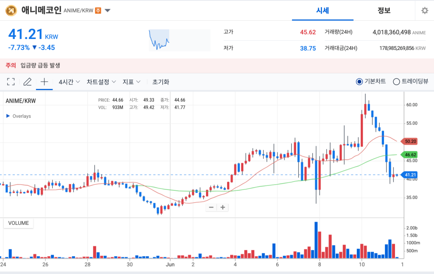Click the mini price sparkline chart
The image size is (434, 274).
(179, 40)
